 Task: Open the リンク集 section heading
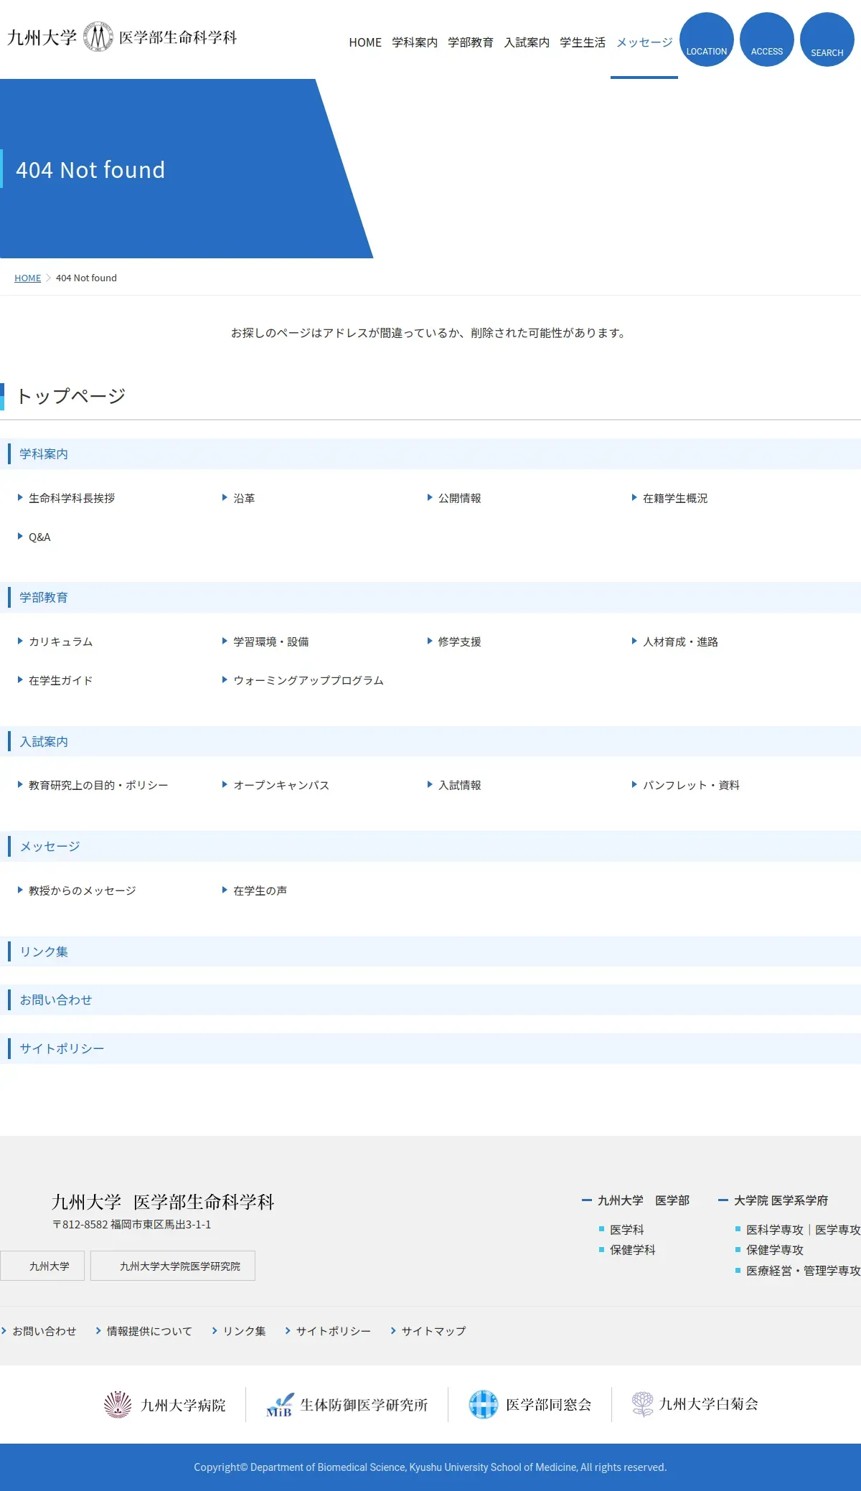click(x=44, y=951)
